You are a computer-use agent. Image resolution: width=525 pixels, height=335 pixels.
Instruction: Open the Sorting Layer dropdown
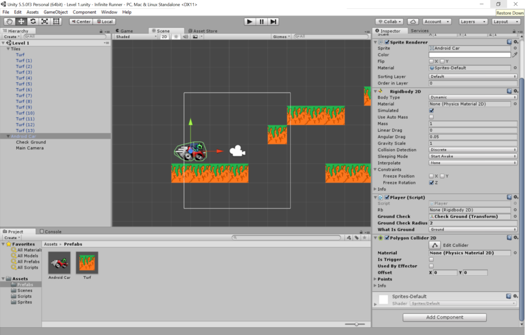point(471,76)
